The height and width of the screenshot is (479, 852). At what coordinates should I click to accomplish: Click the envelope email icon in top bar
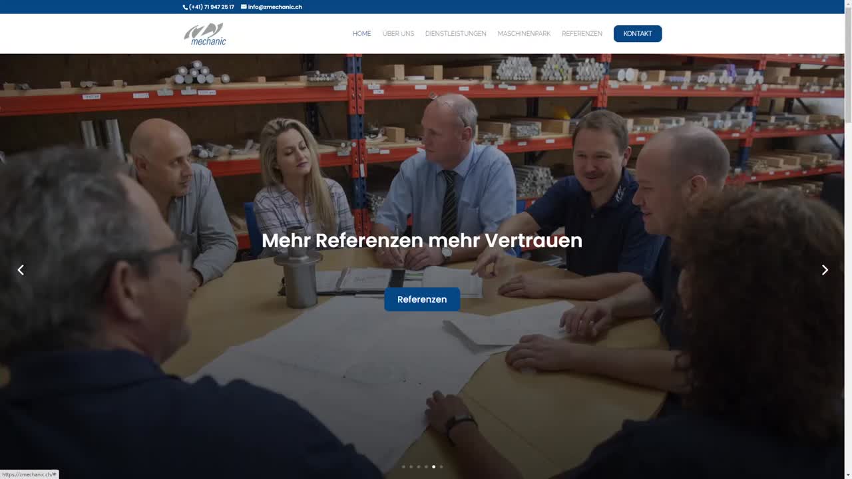point(244,7)
